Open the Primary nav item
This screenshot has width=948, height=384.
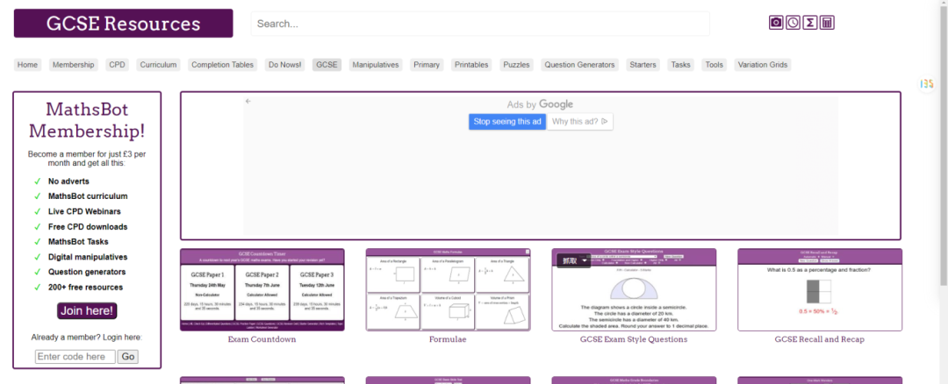427,65
